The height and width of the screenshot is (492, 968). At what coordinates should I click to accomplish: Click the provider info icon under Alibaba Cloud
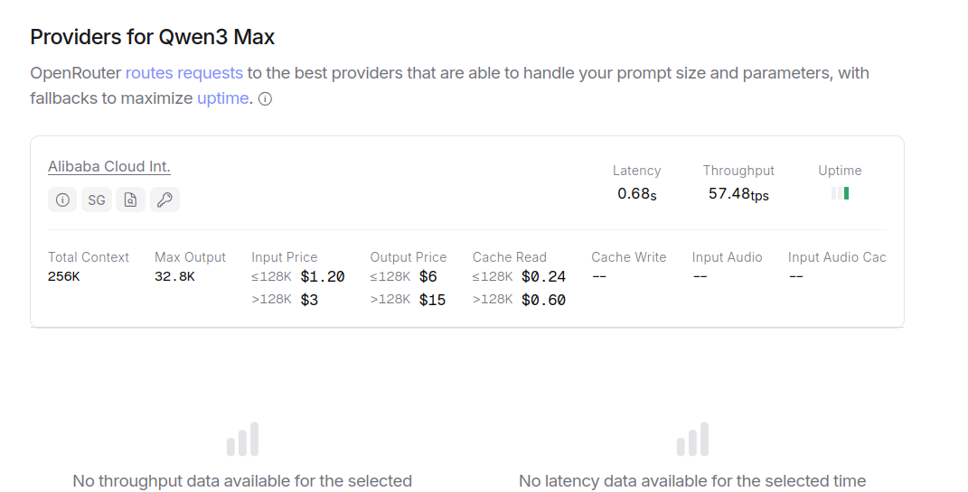click(x=62, y=200)
